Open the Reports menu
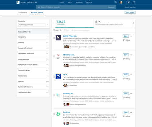The height and width of the screenshot is (127, 152). [89, 2]
